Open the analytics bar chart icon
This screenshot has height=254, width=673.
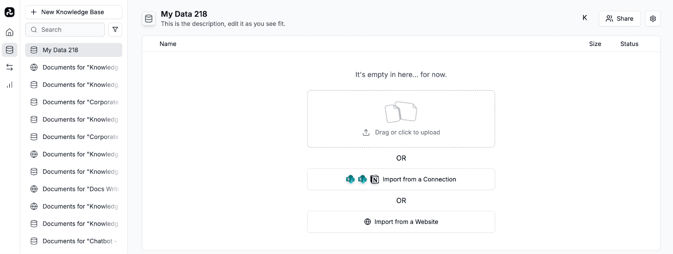[10, 85]
